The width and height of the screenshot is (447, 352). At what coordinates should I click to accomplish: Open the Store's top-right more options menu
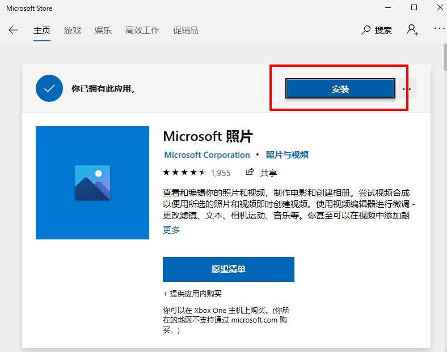coord(439,28)
